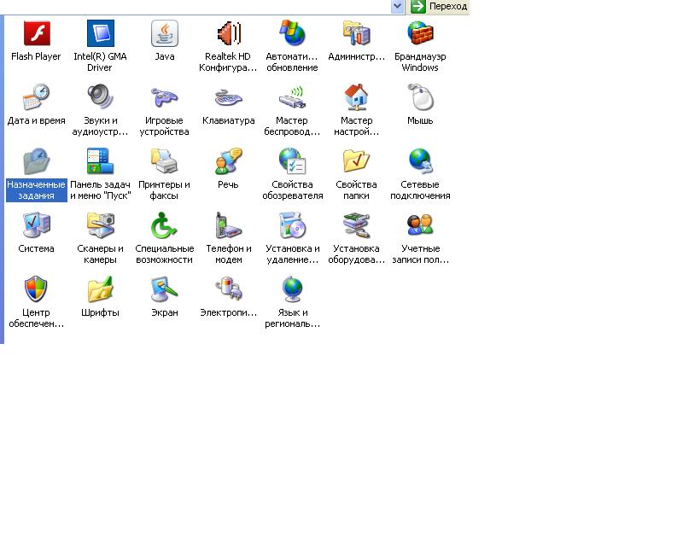The image size is (683, 536).
Task: Open Звуки и аудиоустройства icon
Action: [100, 98]
